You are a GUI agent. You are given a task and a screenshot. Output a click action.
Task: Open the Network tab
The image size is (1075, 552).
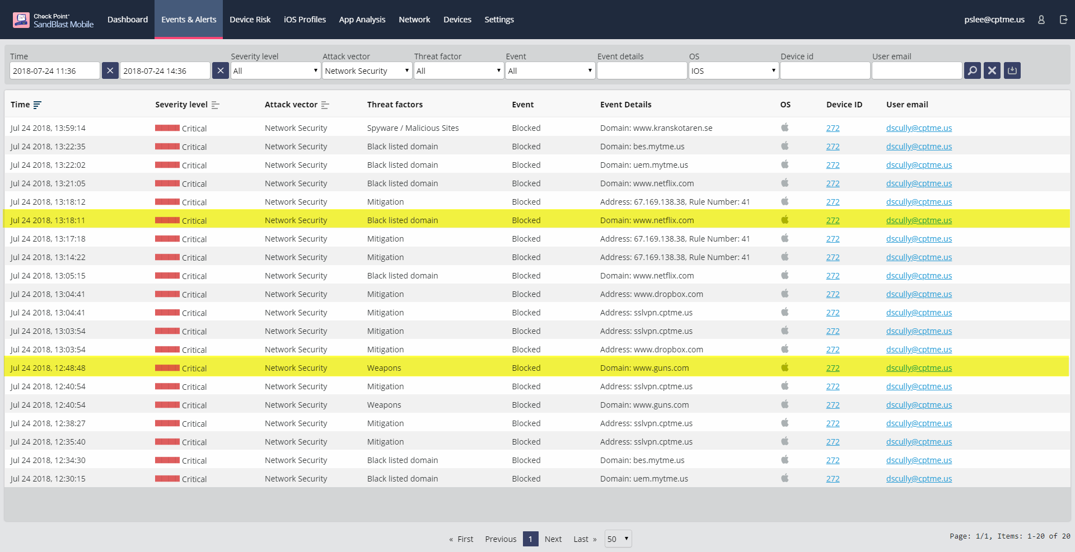coord(414,20)
